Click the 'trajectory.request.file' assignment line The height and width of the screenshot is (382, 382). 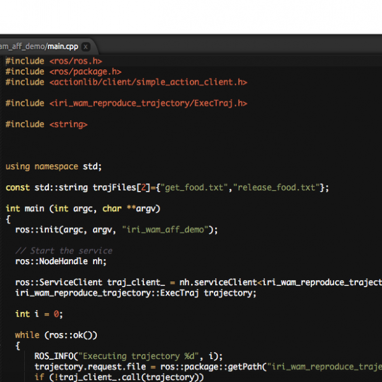[x=208, y=367]
